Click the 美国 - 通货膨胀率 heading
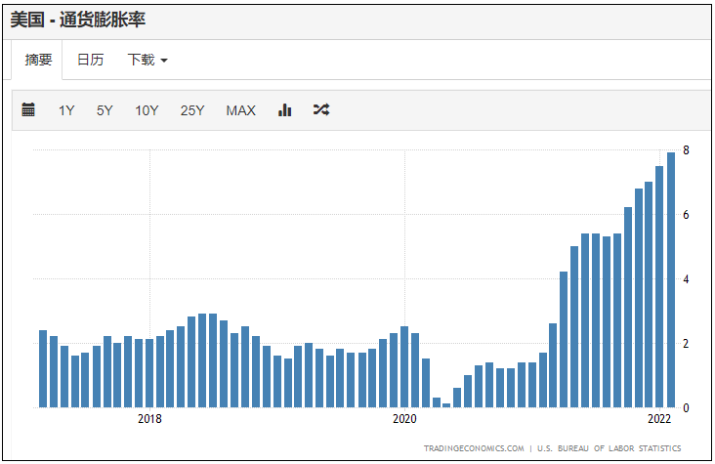The image size is (715, 464). pyautogui.click(x=78, y=21)
